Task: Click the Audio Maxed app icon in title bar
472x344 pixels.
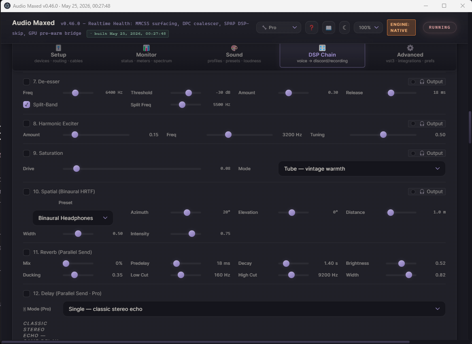Action: (x=7, y=6)
